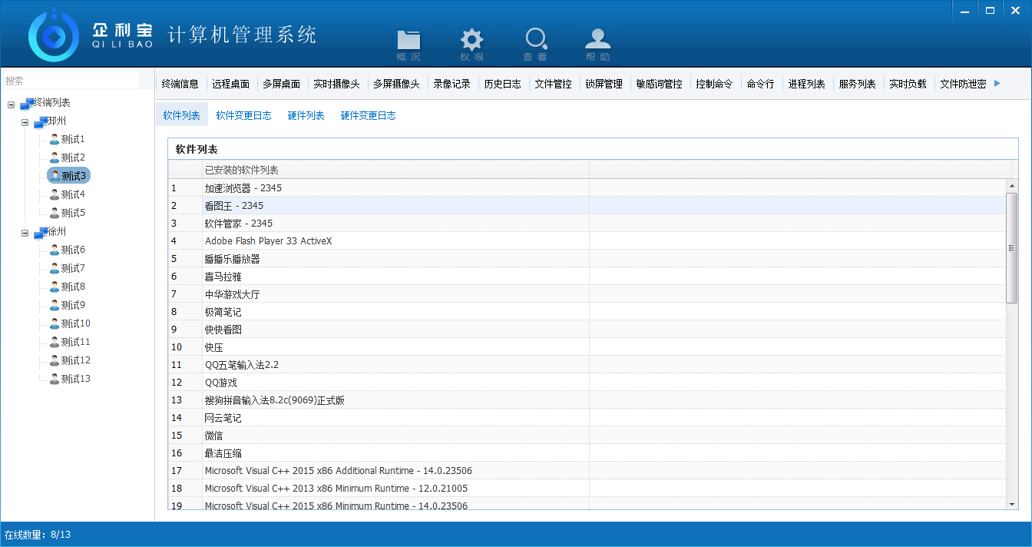Click the user icon beside 测试1
The height and width of the screenshot is (547, 1032).
click(54, 139)
